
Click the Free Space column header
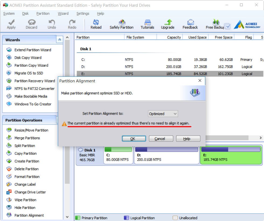click(x=221, y=37)
